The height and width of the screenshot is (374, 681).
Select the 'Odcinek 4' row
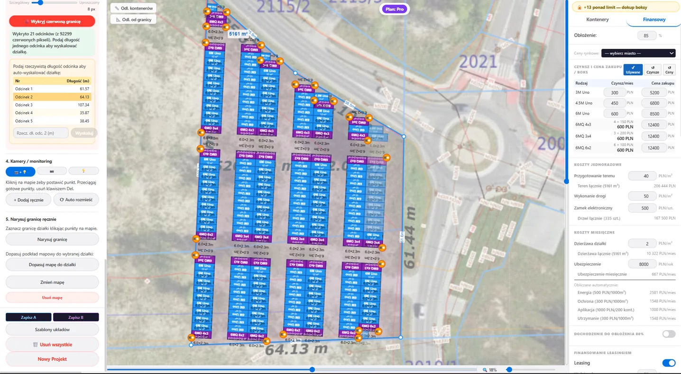coord(52,113)
